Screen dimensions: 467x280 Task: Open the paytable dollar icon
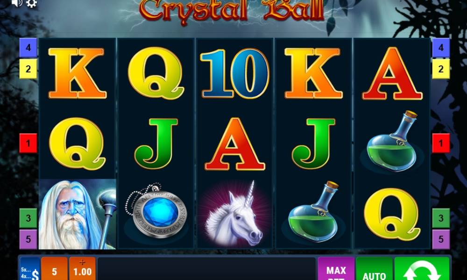30,269
